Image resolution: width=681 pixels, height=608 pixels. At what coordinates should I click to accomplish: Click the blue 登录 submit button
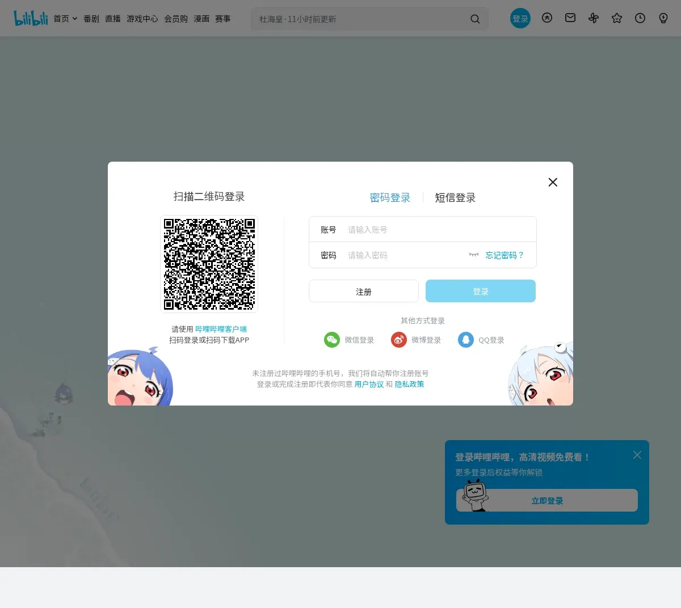tap(481, 291)
